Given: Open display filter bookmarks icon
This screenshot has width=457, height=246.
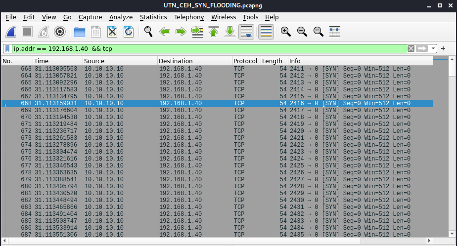Looking at the screenshot, I should (x=7, y=48).
